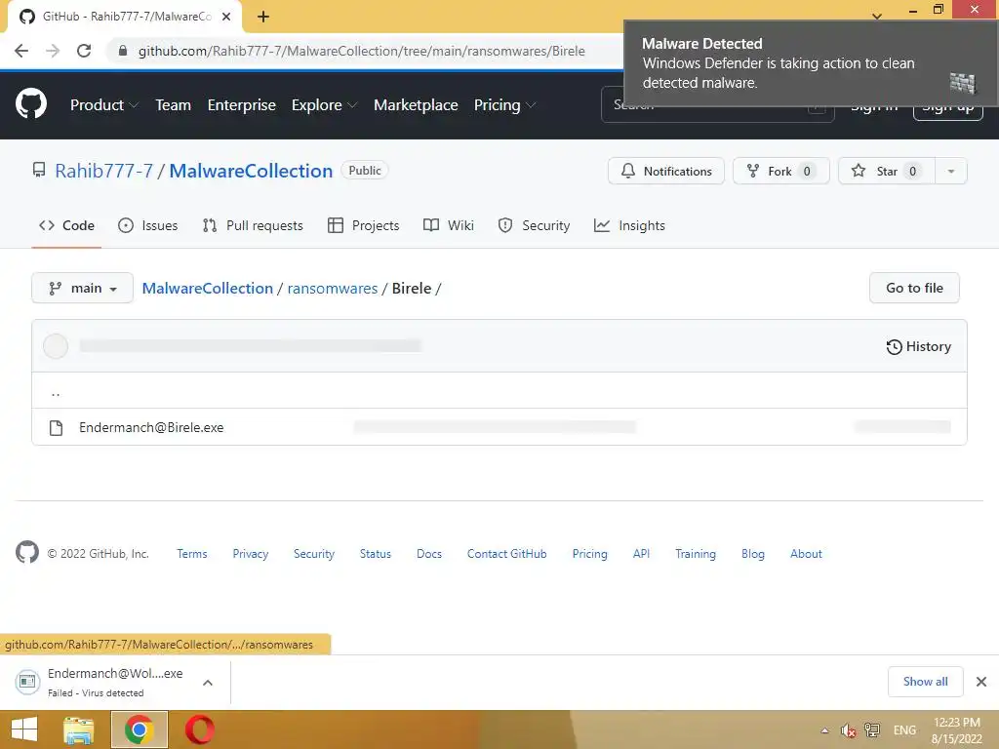Click the Endermanch@Birele.exe file icon
Image resolution: width=999 pixels, height=749 pixels.
pyautogui.click(x=56, y=427)
